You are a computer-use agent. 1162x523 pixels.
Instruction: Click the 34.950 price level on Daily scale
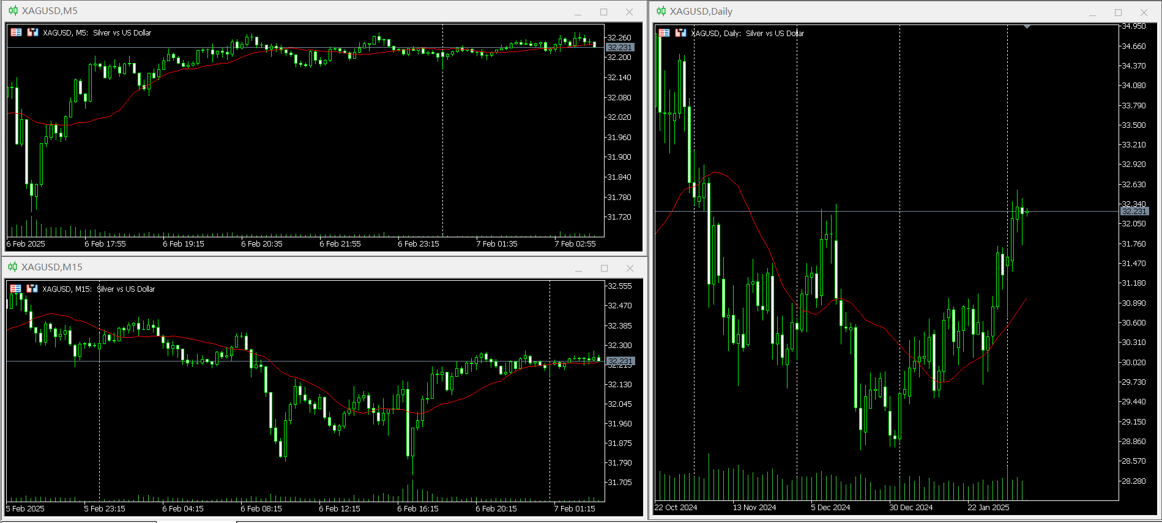pyautogui.click(x=1134, y=26)
